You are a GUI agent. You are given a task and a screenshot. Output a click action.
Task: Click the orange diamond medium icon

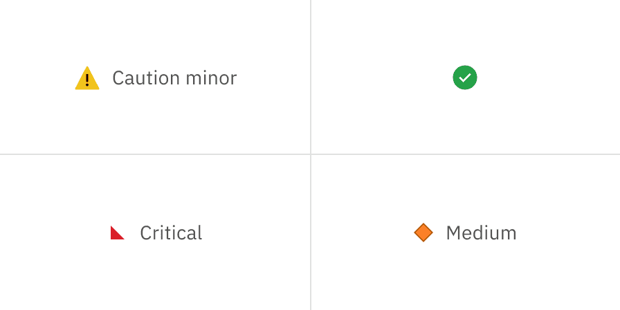pyautogui.click(x=423, y=232)
